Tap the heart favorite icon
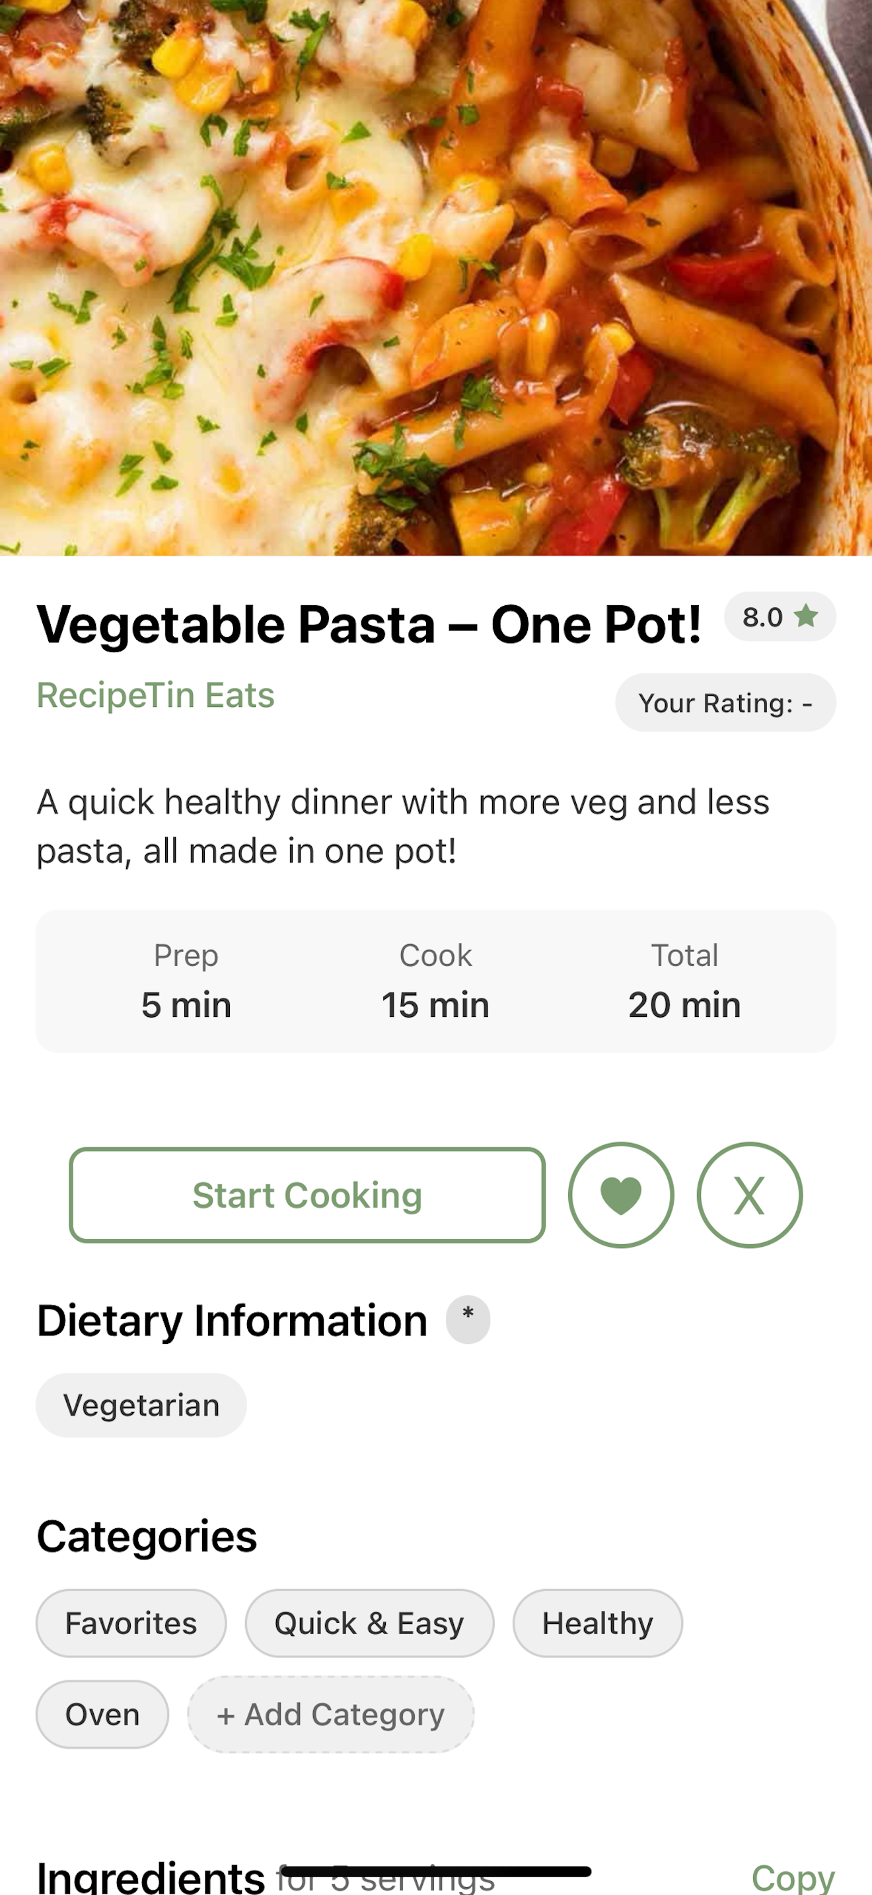Image resolution: width=872 pixels, height=1895 pixels. click(620, 1195)
